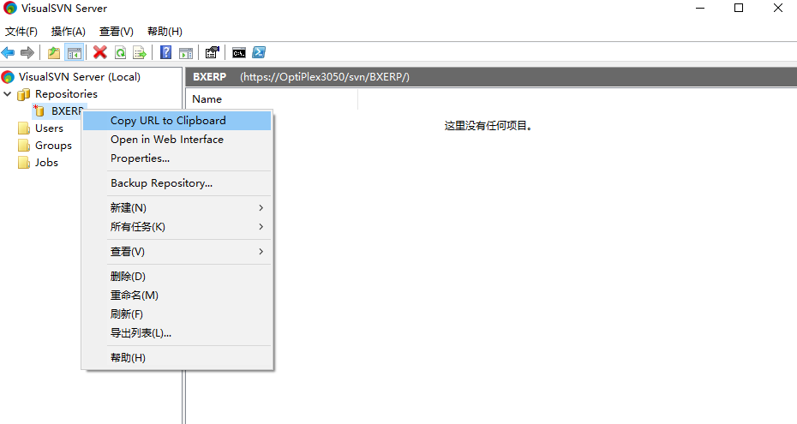
Task: Click the Groups folder icon
Action: [x=24, y=146]
